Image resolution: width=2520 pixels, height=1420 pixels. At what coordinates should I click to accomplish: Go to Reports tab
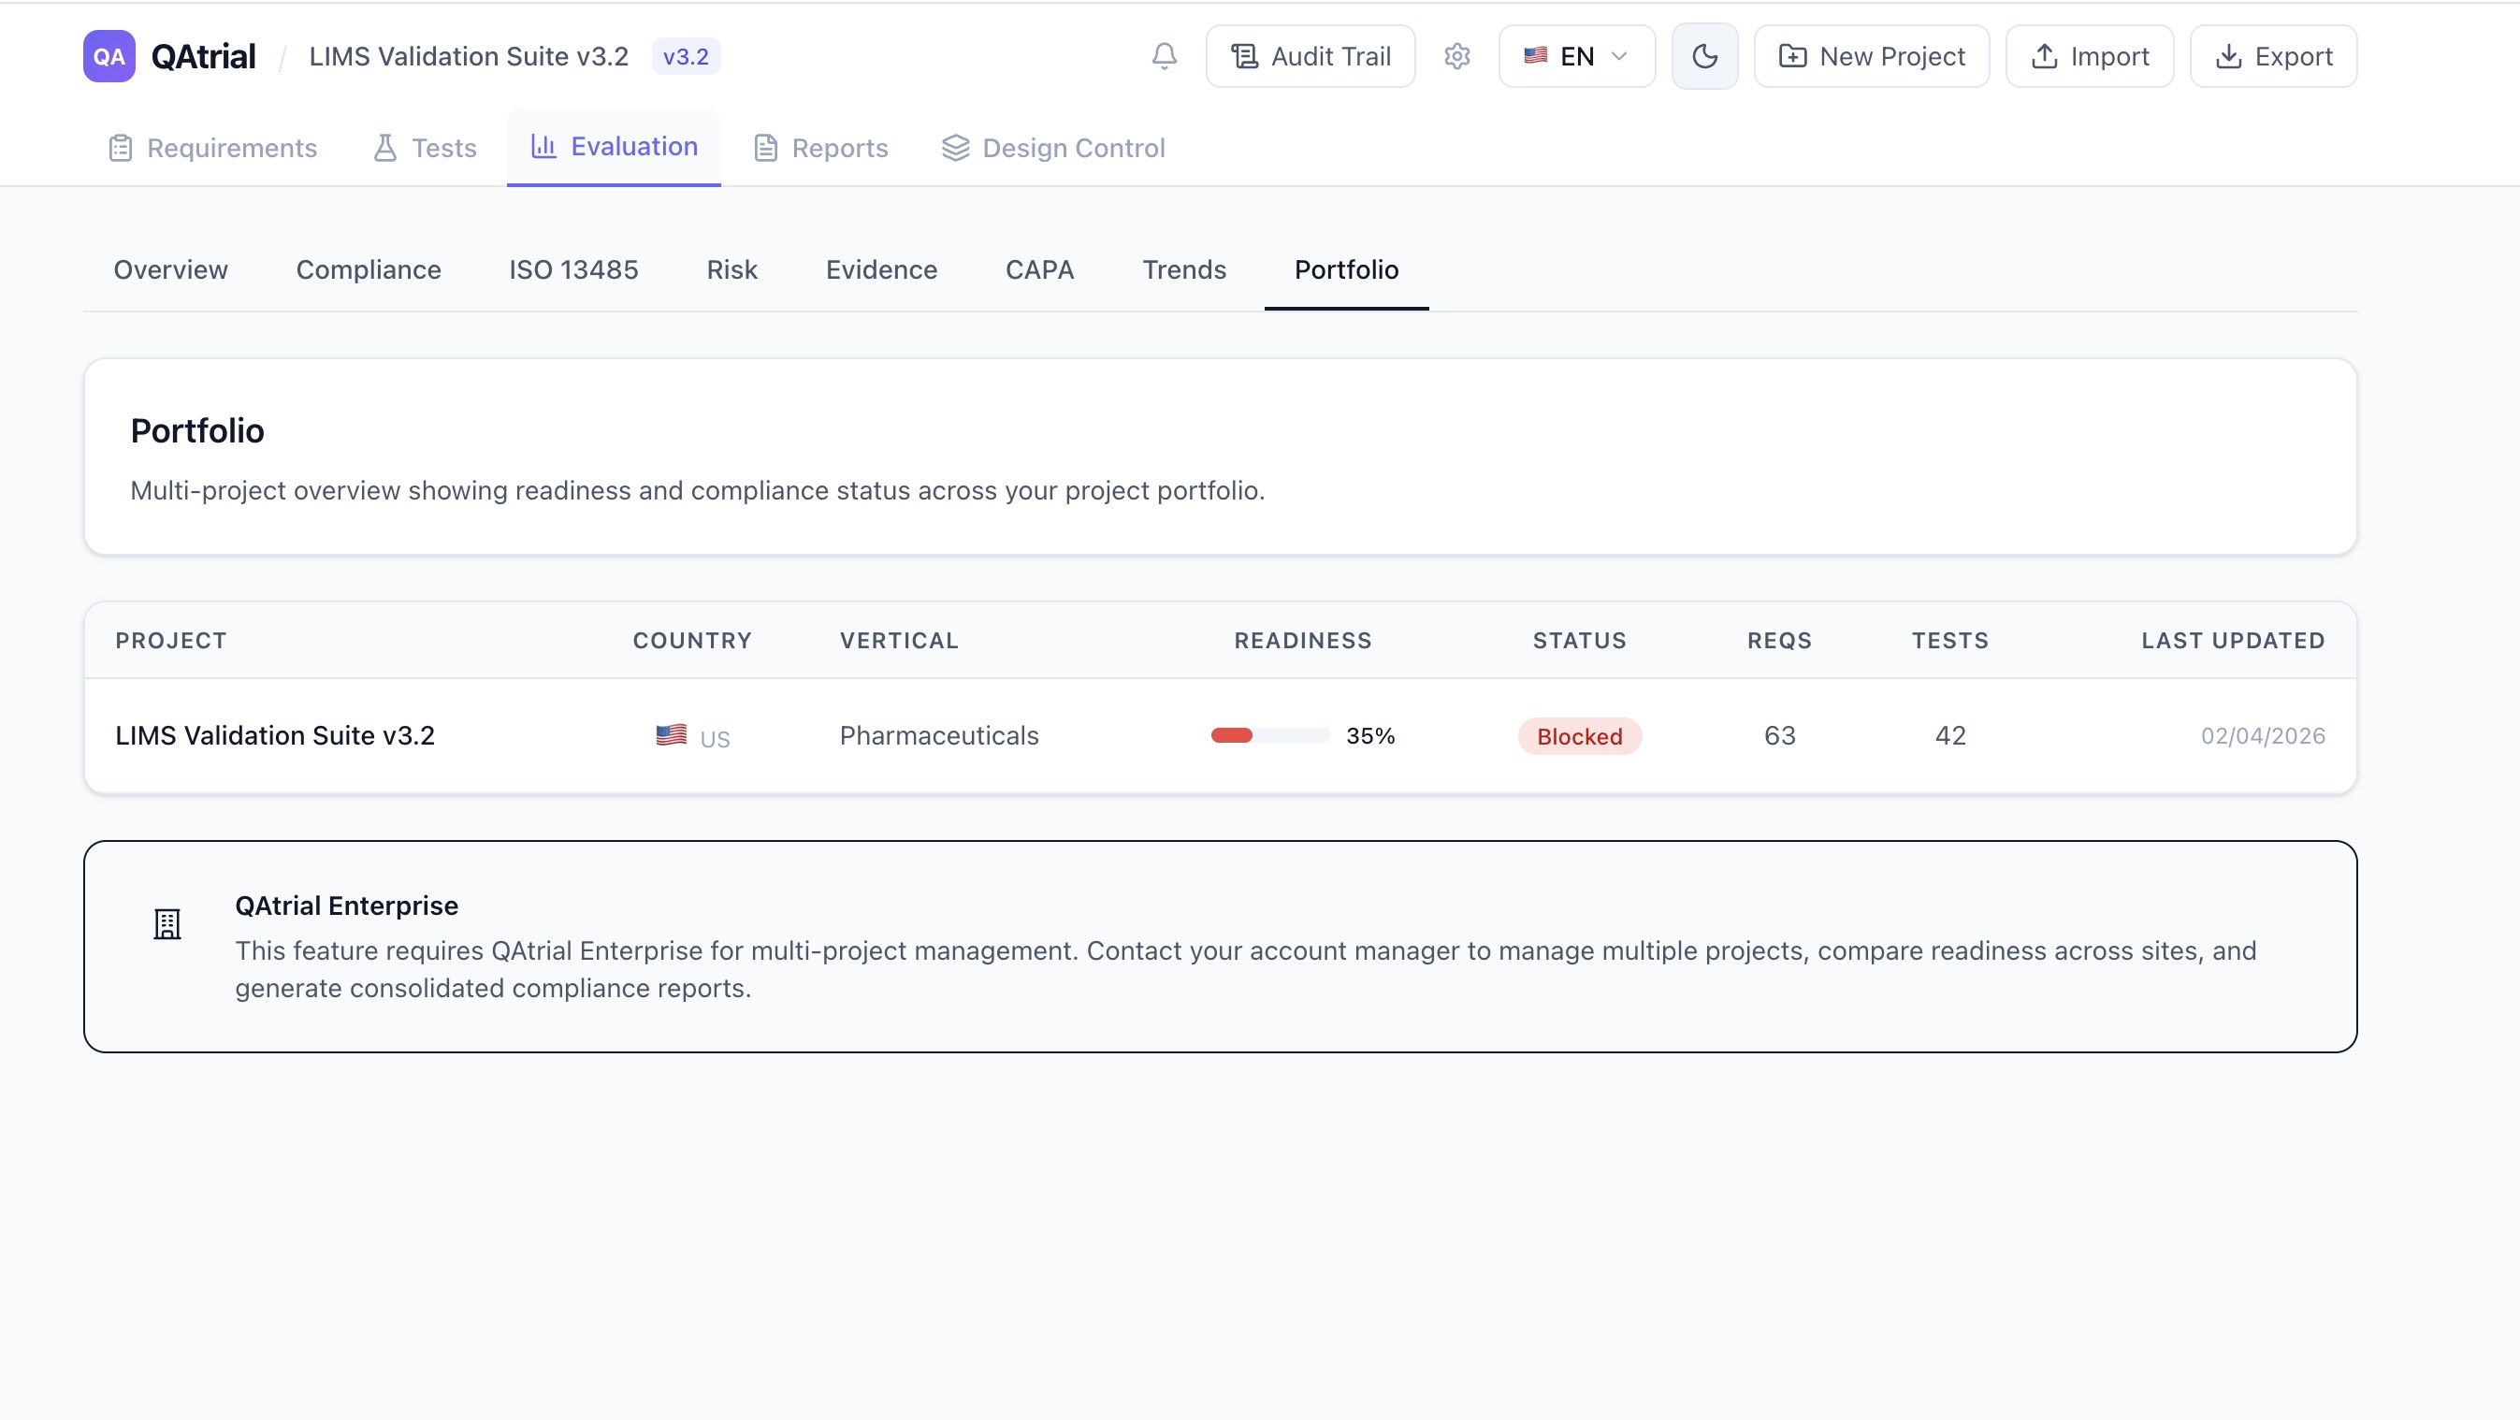coord(820,148)
